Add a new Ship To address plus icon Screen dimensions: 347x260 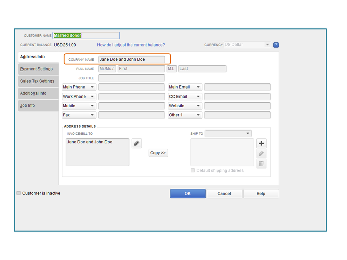pyautogui.click(x=261, y=143)
